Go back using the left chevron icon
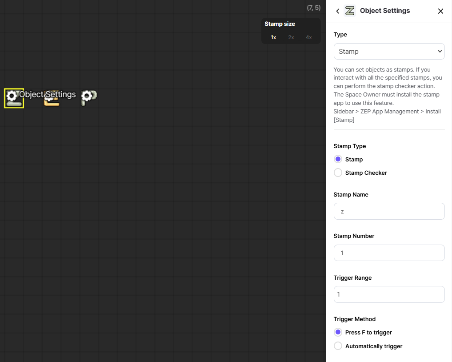The height and width of the screenshot is (362, 452). pos(338,11)
